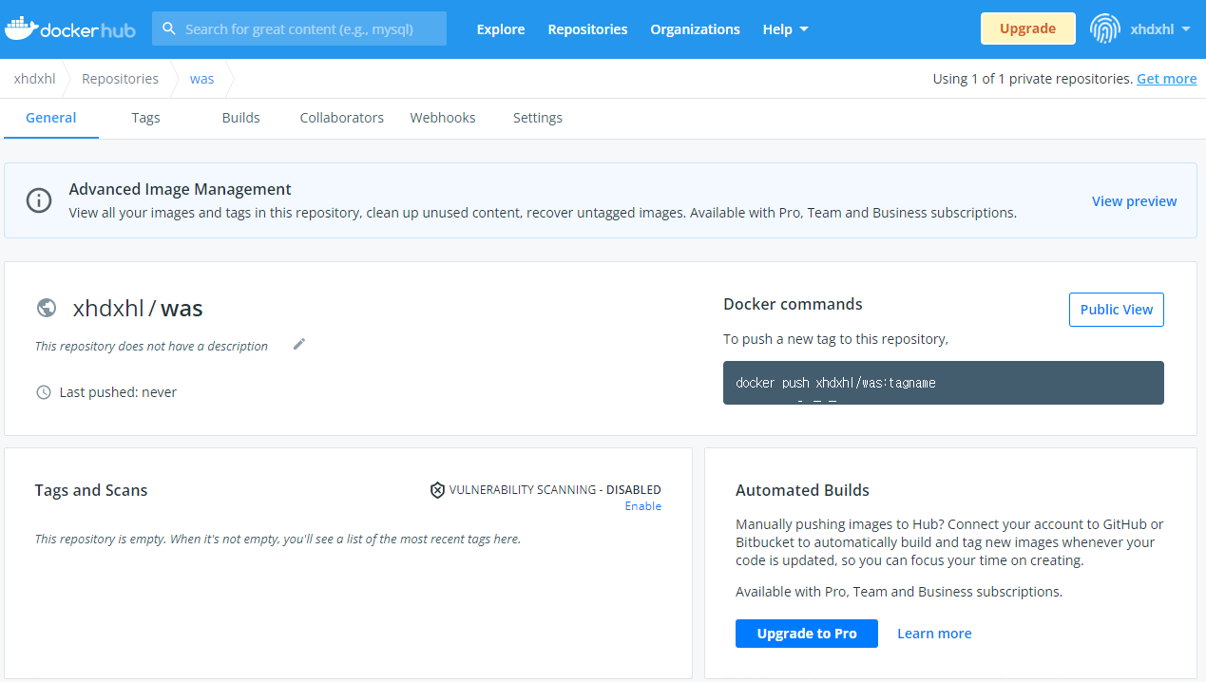
Task: Click the yellow Upgrade button
Action: (1027, 28)
